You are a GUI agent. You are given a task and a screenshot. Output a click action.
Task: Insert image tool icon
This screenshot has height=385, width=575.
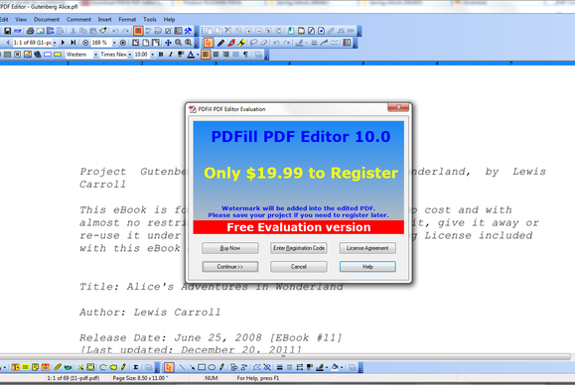click(28, 55)
